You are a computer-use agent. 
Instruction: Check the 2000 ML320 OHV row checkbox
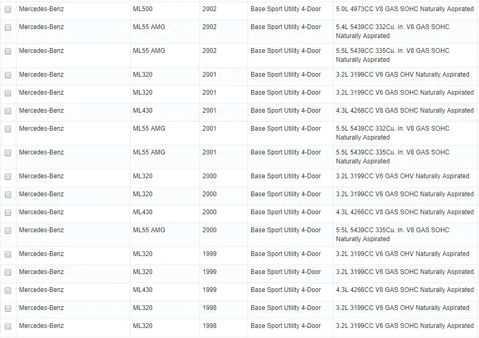[x=8, y=177]
